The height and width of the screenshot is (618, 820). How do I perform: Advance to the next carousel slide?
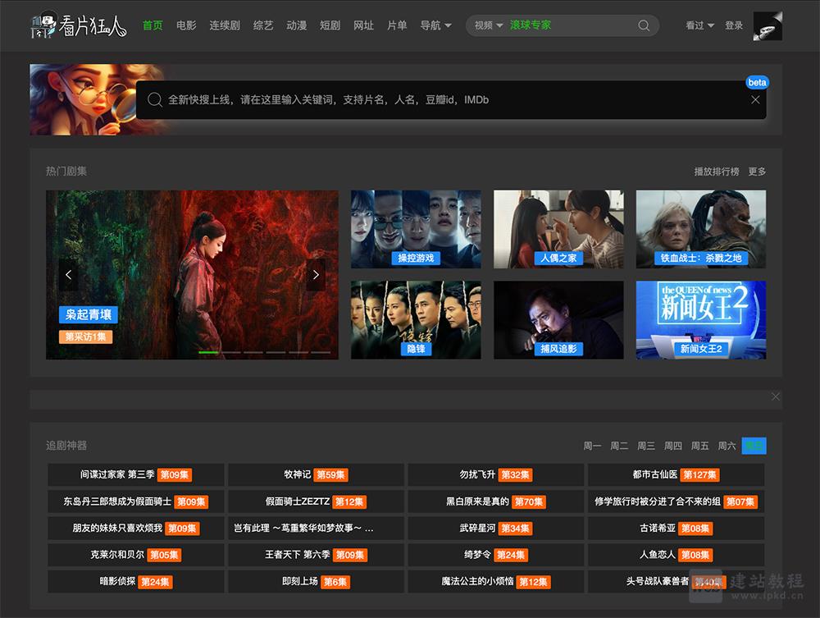[316, 275]
